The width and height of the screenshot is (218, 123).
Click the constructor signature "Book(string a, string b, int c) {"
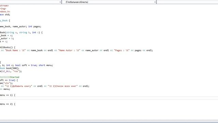(x=21, y=32)
